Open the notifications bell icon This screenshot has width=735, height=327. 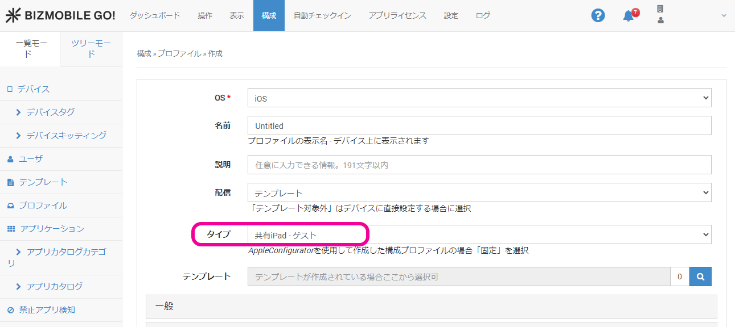(629, 16)
